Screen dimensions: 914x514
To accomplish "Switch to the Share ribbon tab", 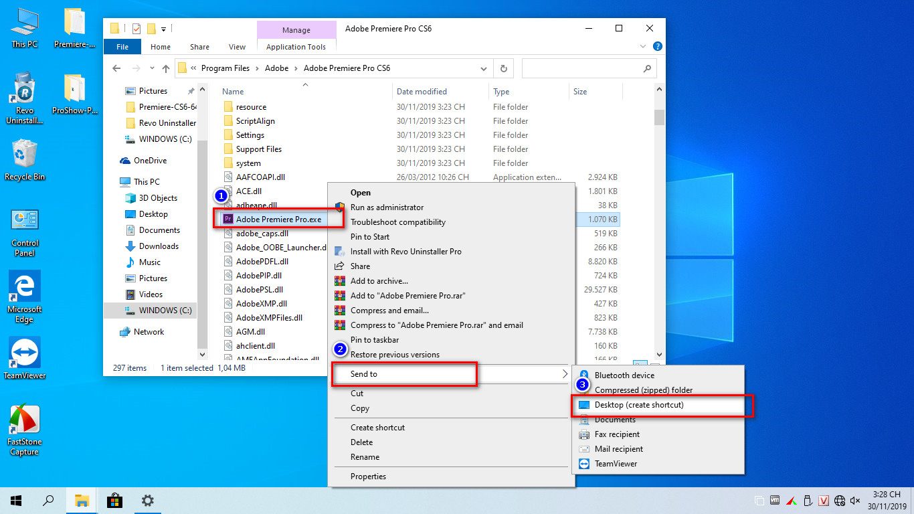I will [x=199, y=47].
